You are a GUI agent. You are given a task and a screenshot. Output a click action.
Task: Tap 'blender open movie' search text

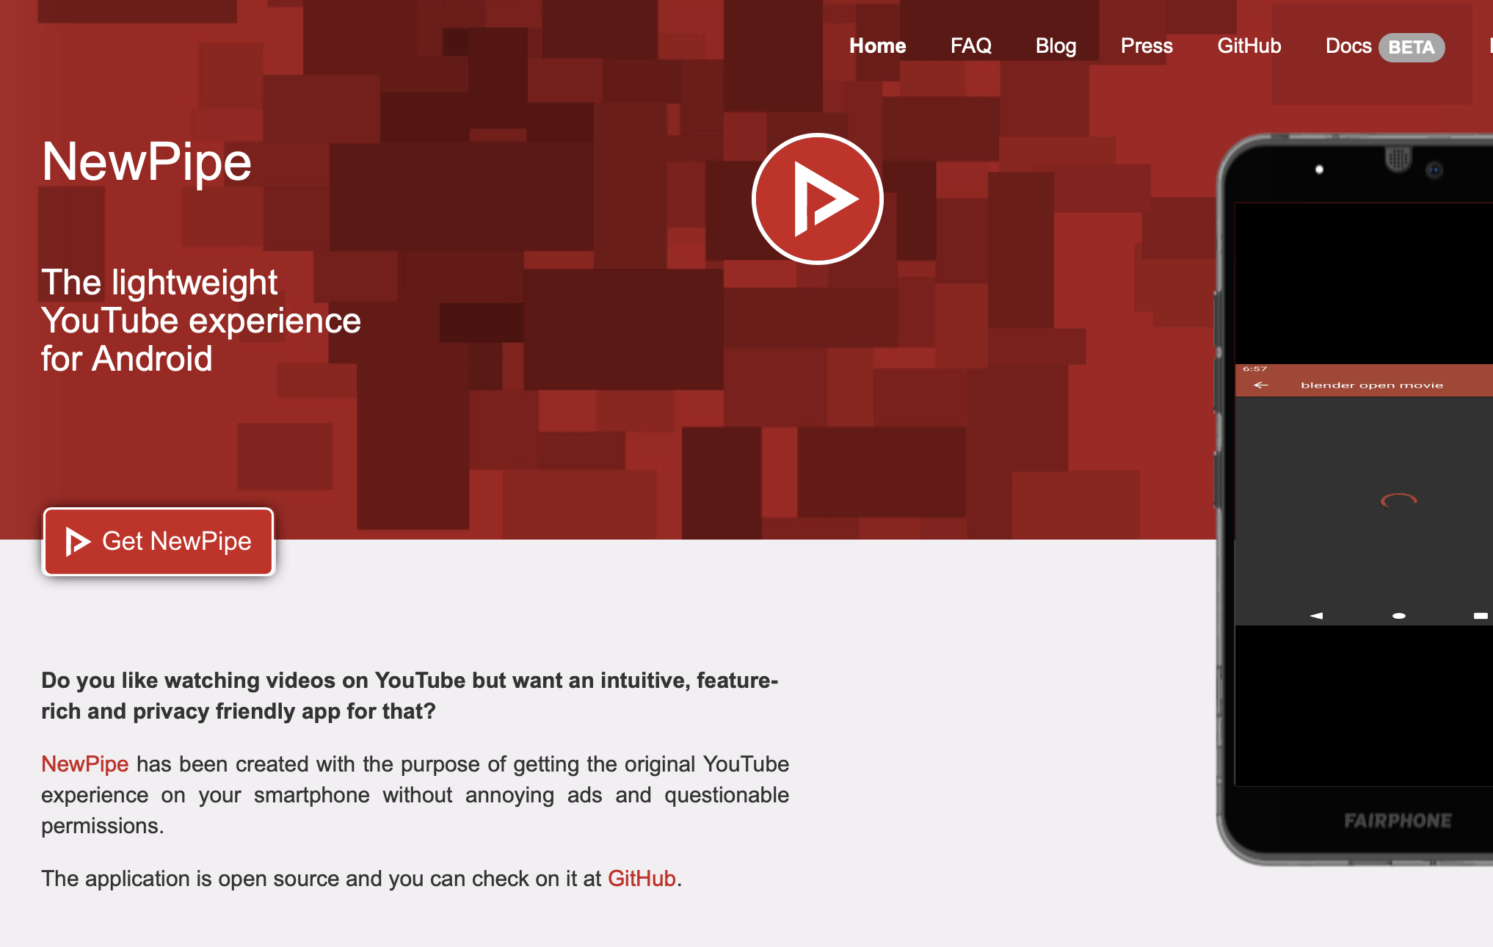(x=1371, y=385)
